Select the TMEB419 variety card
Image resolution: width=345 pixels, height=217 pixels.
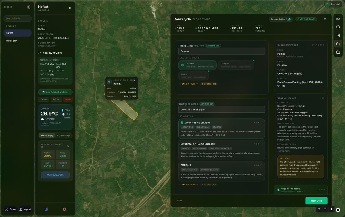[x=221, y=171]
